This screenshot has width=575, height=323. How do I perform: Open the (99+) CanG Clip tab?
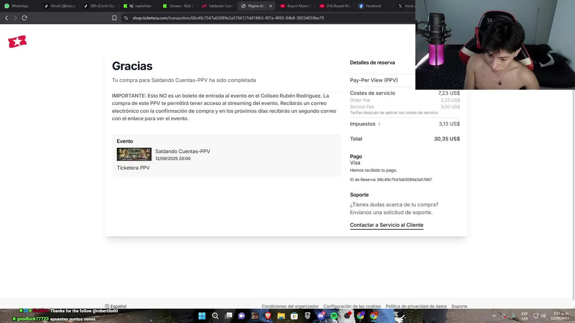point(99,6)
